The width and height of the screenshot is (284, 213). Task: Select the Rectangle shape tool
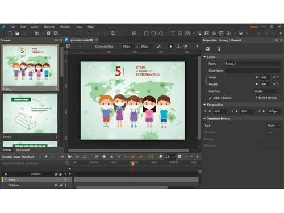click(x=146, y=34)
